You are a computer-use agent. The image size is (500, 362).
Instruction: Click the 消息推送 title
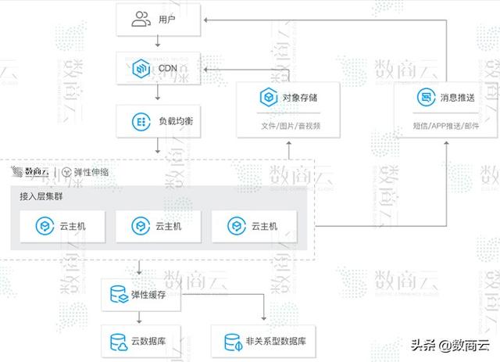click(x=457, y=98)
